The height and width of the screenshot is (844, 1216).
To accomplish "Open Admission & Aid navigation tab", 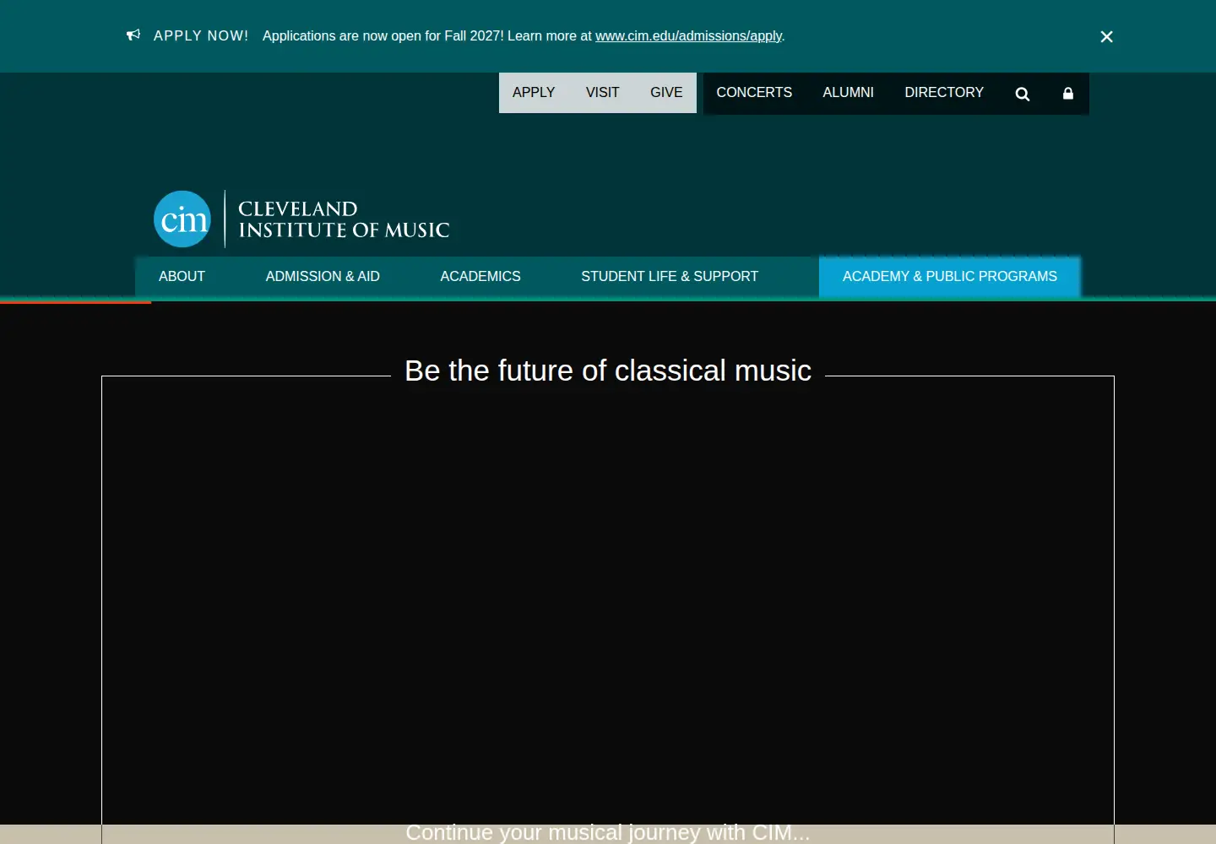I will 323,277.
